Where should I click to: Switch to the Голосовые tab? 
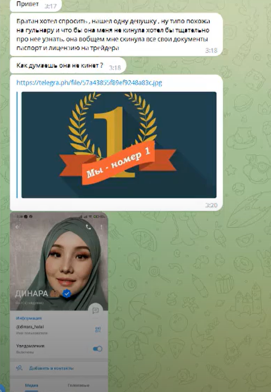pos(78,385)
